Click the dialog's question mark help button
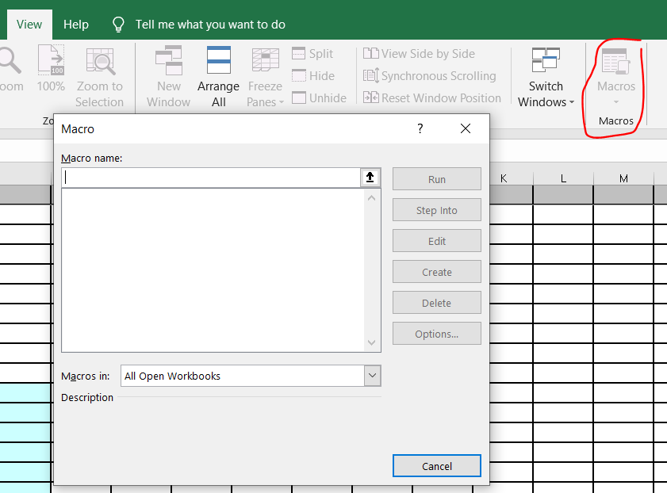 [x=420, y=128]
